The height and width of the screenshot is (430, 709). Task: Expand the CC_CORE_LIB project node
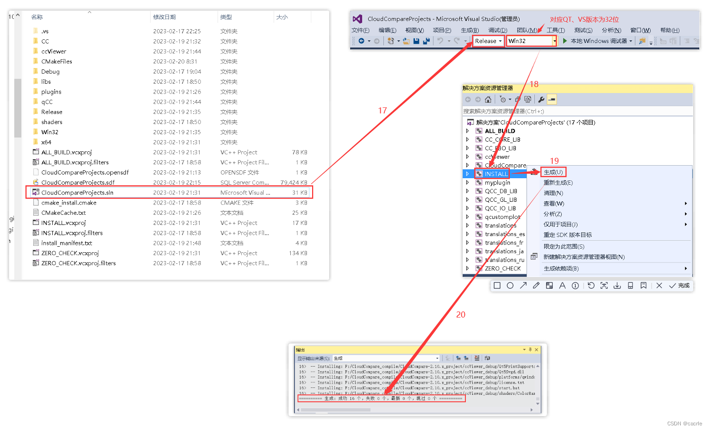[467, 139]
